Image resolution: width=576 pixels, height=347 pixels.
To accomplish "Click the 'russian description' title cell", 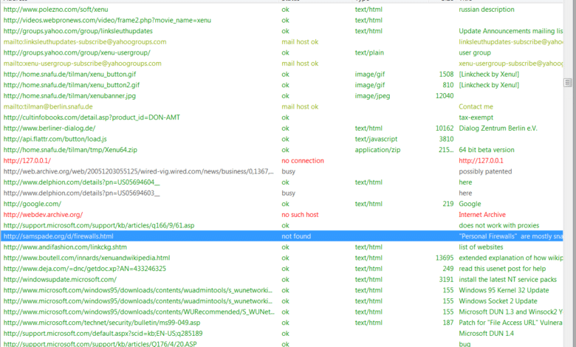I will coord(487,10).
